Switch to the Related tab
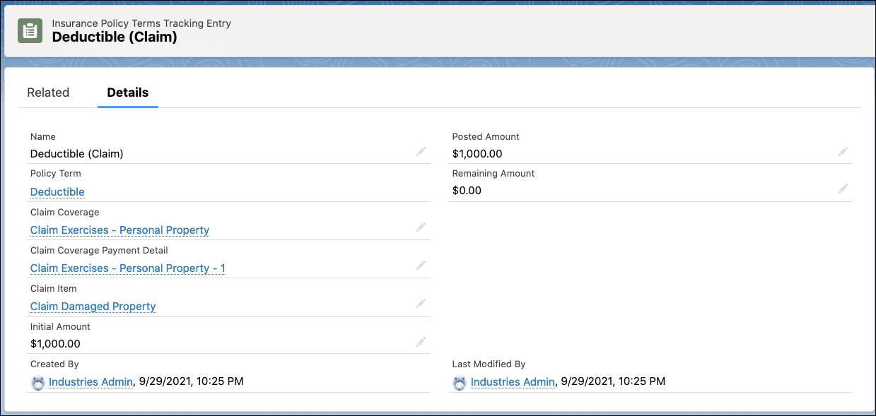The width and height of the screenshot is (876, 416). (x=47, y=93)
